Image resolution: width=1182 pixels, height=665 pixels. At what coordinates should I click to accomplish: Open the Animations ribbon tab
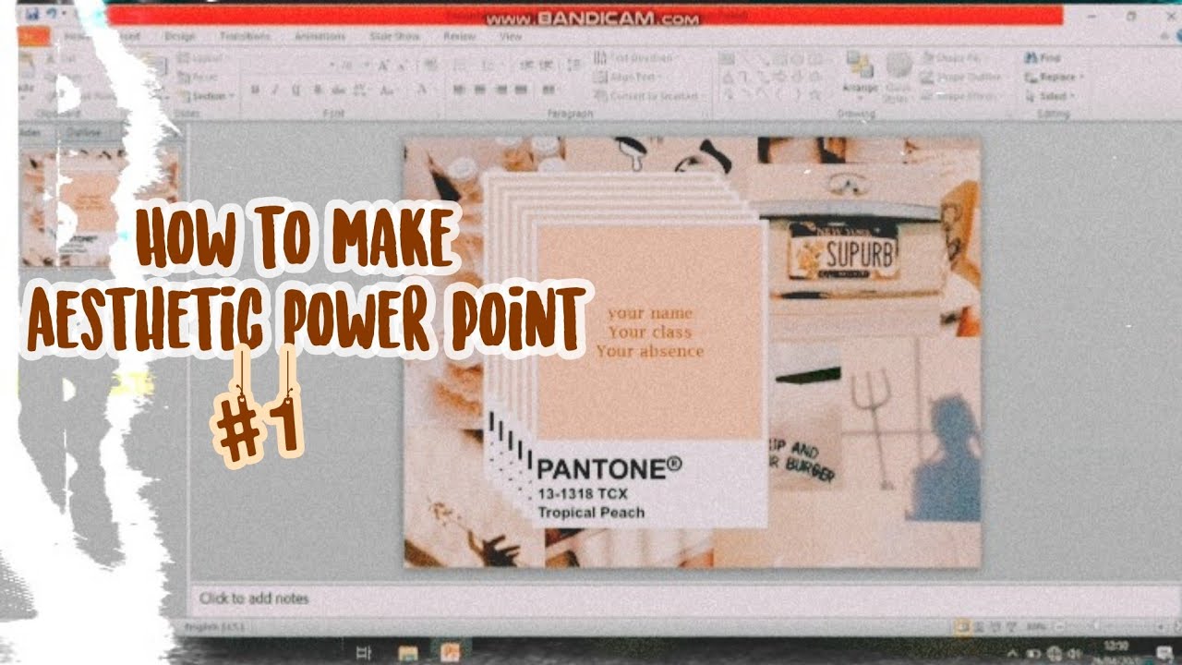tap(319, 36)
